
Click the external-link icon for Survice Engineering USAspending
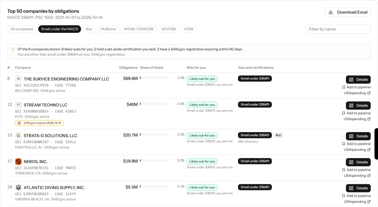(369, 93)
